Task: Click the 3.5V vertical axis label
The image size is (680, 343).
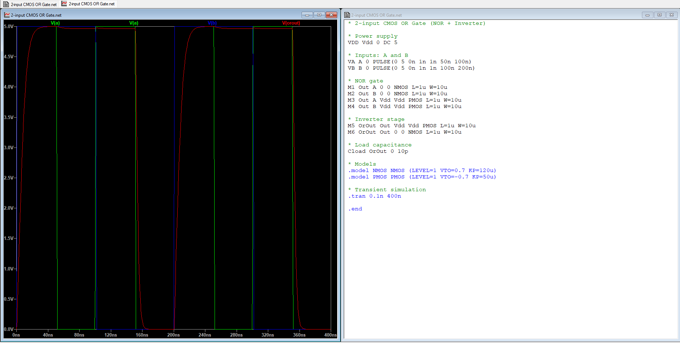Action: coord(9,117)
